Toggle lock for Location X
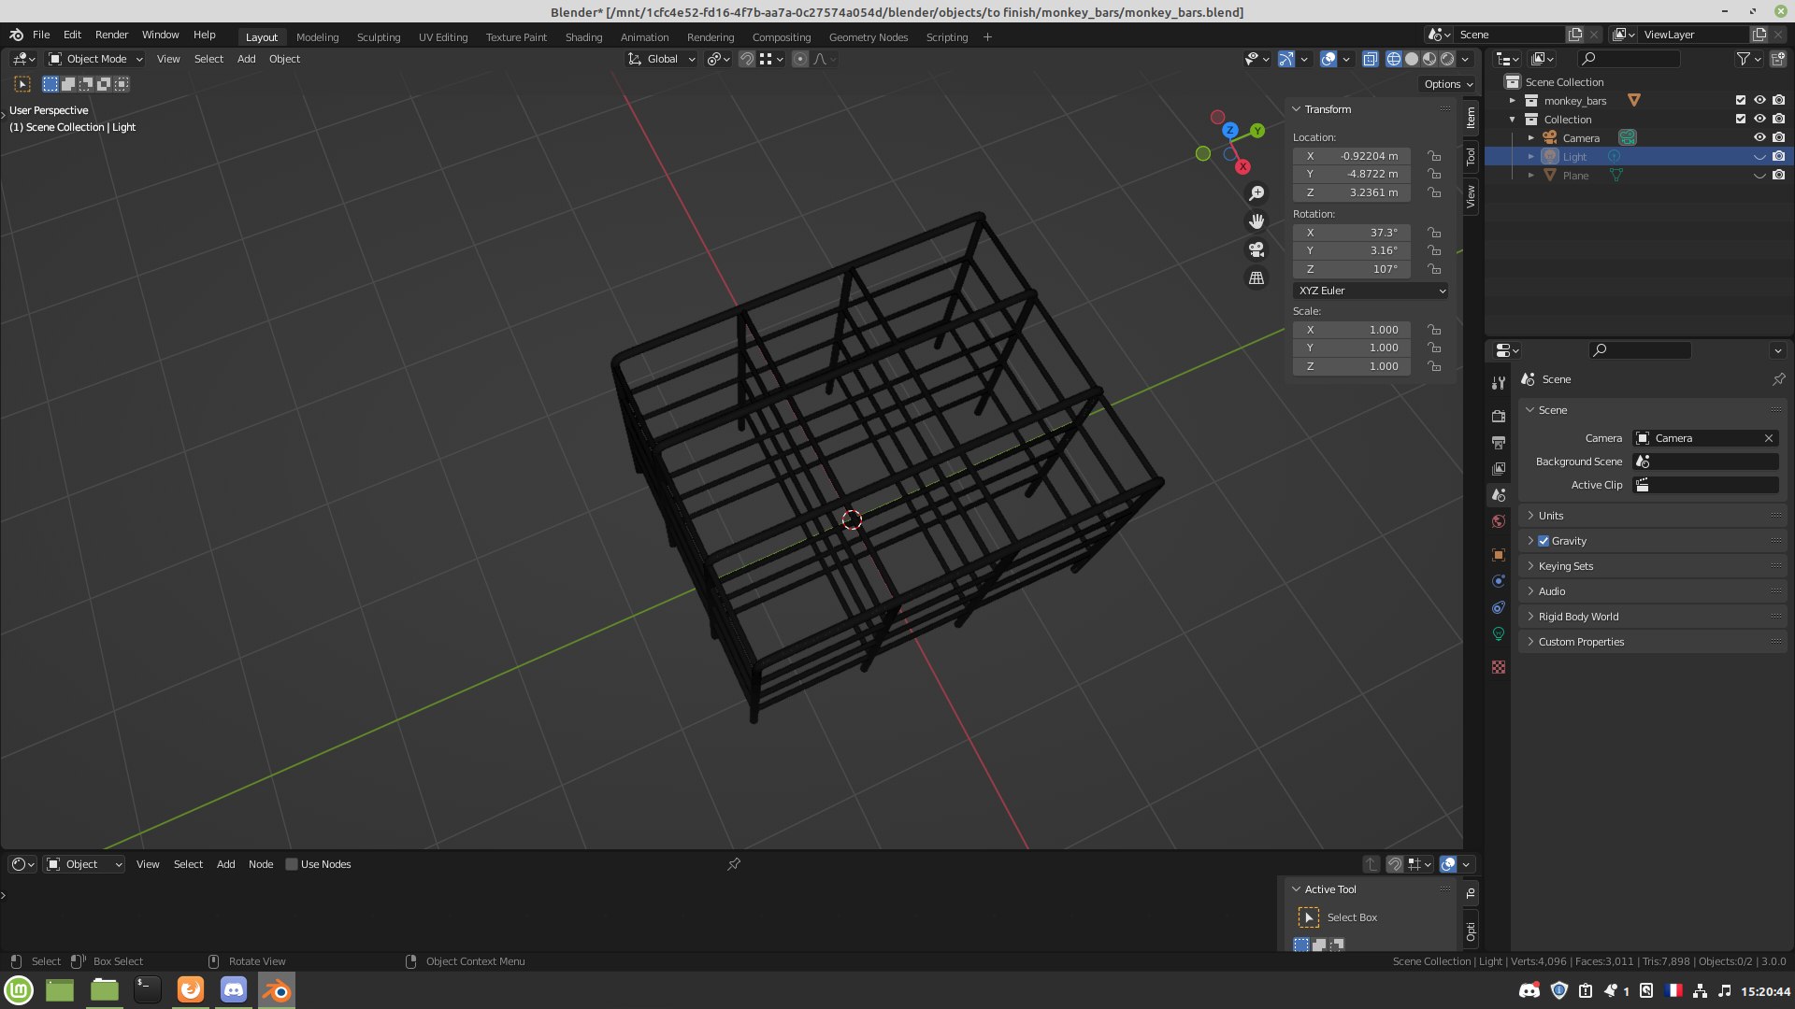Image resolution: width=1795 pixels, height=1009 pixels. coord(1434,156)
